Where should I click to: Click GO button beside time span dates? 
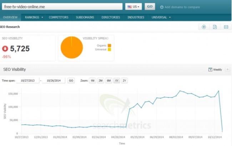click(x=71, y=80)
